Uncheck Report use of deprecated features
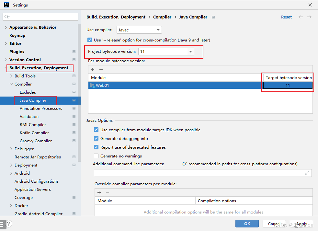Image resolution: width=318 pixels, height=231 pixels. coord(96,147)
